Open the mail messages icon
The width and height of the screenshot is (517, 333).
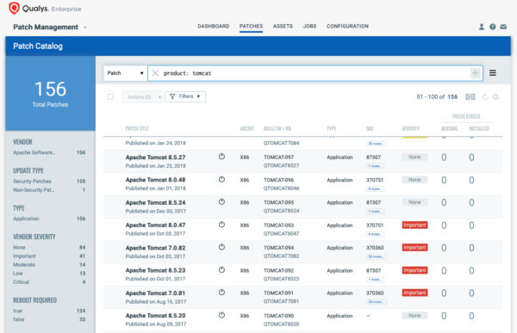[x=503, y=27]
